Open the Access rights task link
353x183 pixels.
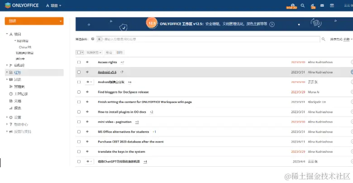click(107, 62)
